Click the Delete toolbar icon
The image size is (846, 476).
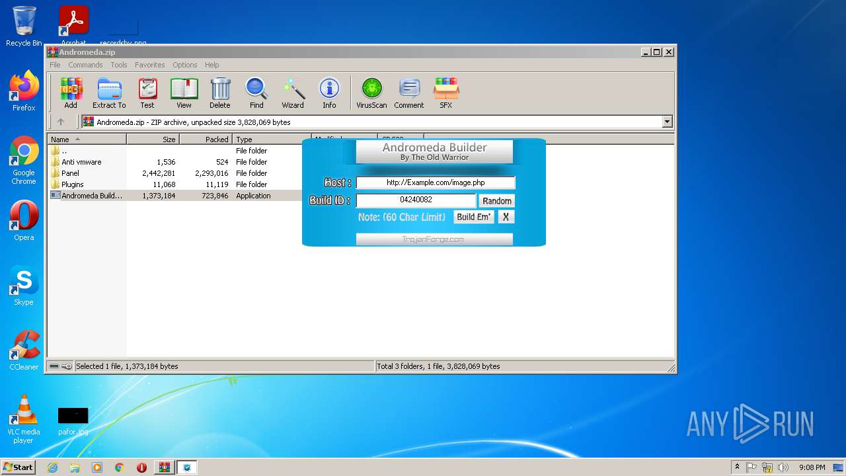point(220,93)
